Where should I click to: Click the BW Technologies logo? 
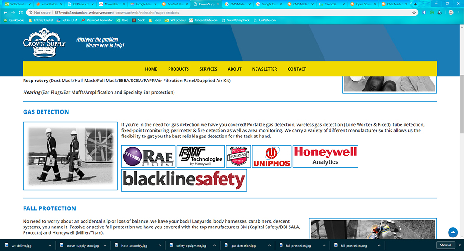pyautogui.click(x=200, y=156)
